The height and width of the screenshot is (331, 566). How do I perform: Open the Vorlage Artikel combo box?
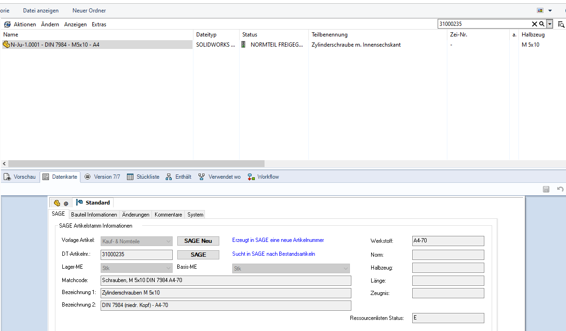[136, 241]
